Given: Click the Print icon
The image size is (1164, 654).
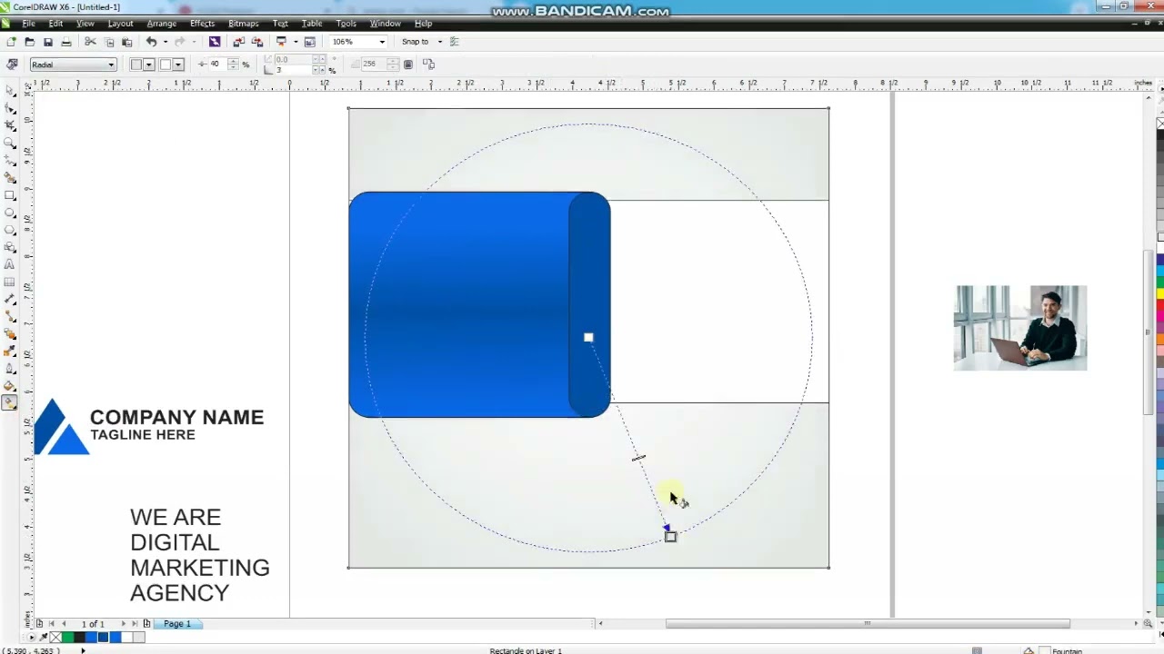Looking at the screenshot, I should [x=65, y=42].
